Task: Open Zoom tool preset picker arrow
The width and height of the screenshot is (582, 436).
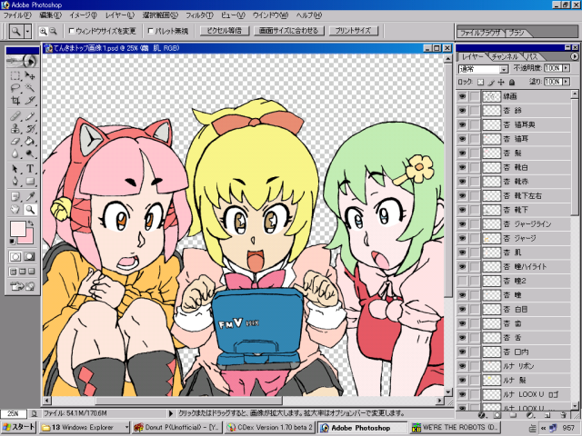Action: (27, 32)
